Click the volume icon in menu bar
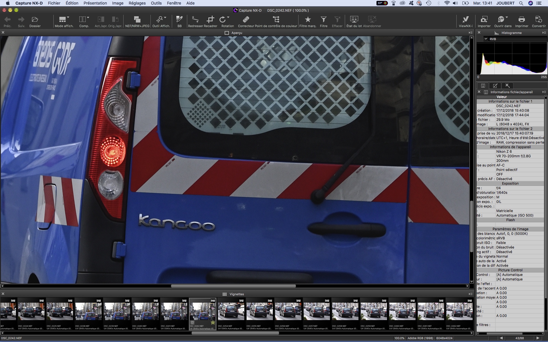This screenshot has height=342, width=548. 455,3
